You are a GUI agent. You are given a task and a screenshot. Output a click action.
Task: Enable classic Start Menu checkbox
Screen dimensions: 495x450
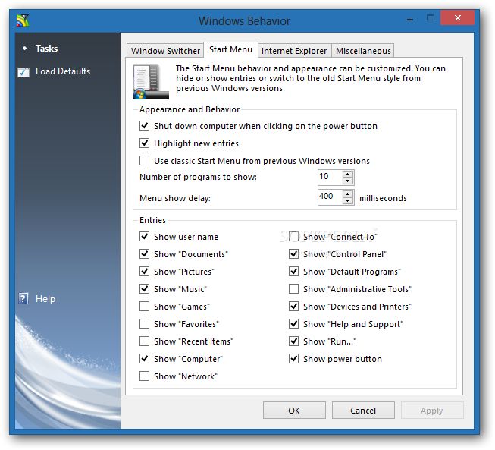point(145,161)
